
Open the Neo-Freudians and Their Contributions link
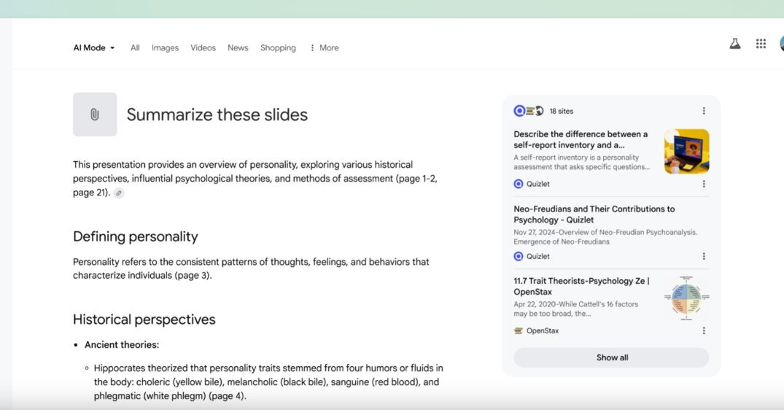pos(594,214)
